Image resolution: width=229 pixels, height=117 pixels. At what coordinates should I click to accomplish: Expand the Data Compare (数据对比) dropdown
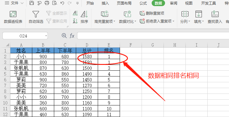point(135,21)
